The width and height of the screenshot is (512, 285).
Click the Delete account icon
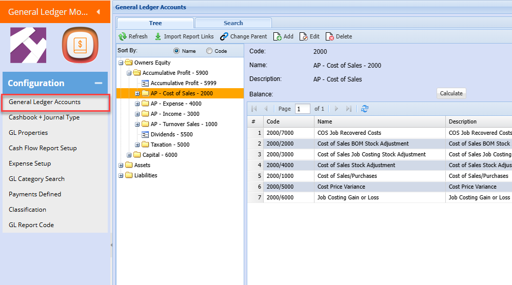[x=330, y=37]
